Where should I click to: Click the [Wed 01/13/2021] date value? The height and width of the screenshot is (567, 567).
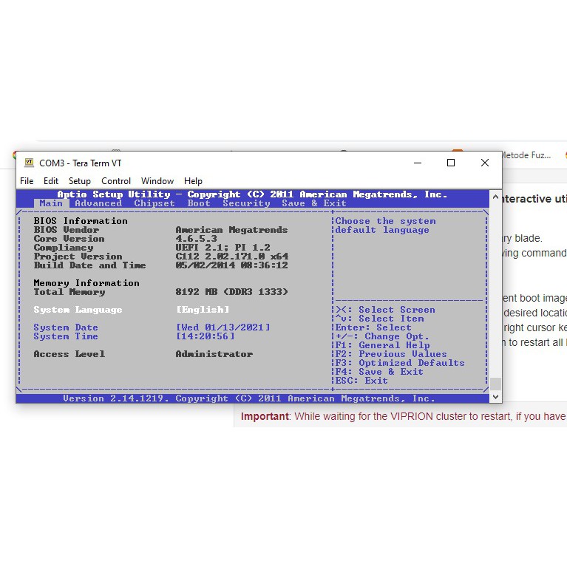coord(223,327)
